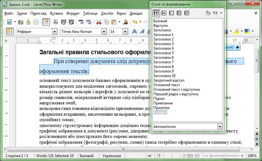Toggle the Styles and Formatting window button
Image resolution: width=262 pixels, height=161 pixels.
click(x=10, y=31)
